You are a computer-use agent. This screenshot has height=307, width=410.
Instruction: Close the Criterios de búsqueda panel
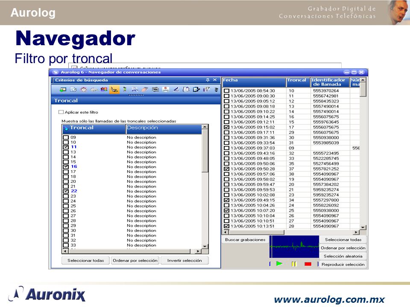(x=215, y=80)
